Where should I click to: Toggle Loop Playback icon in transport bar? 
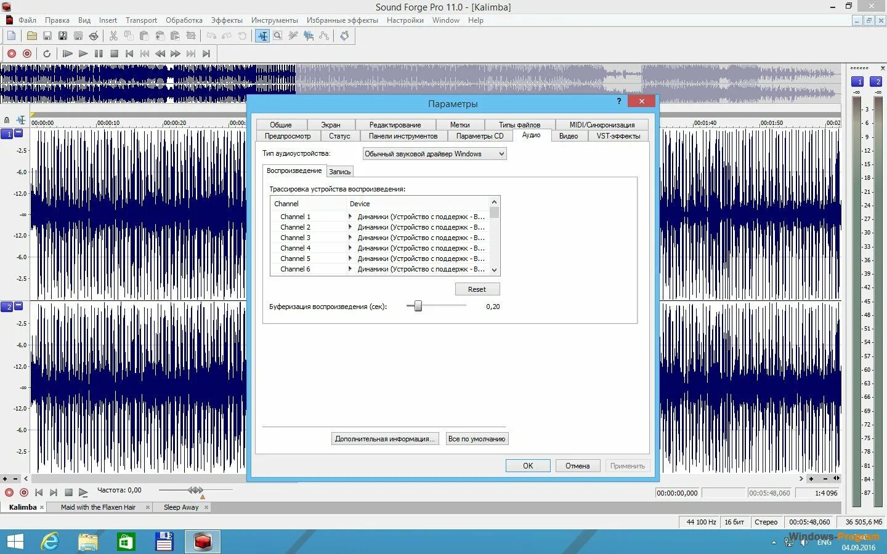(x=47, y=54)
